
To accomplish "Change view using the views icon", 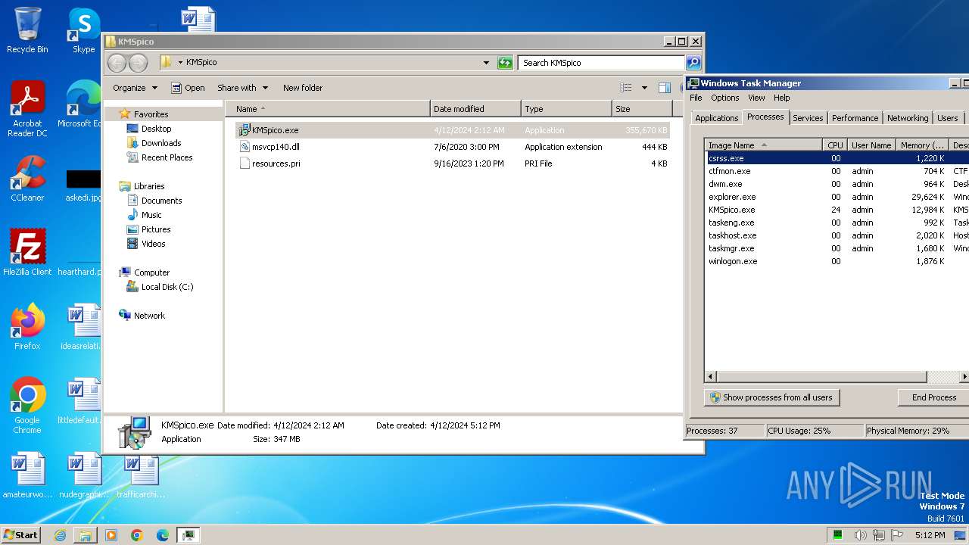I will click(625, 88).
